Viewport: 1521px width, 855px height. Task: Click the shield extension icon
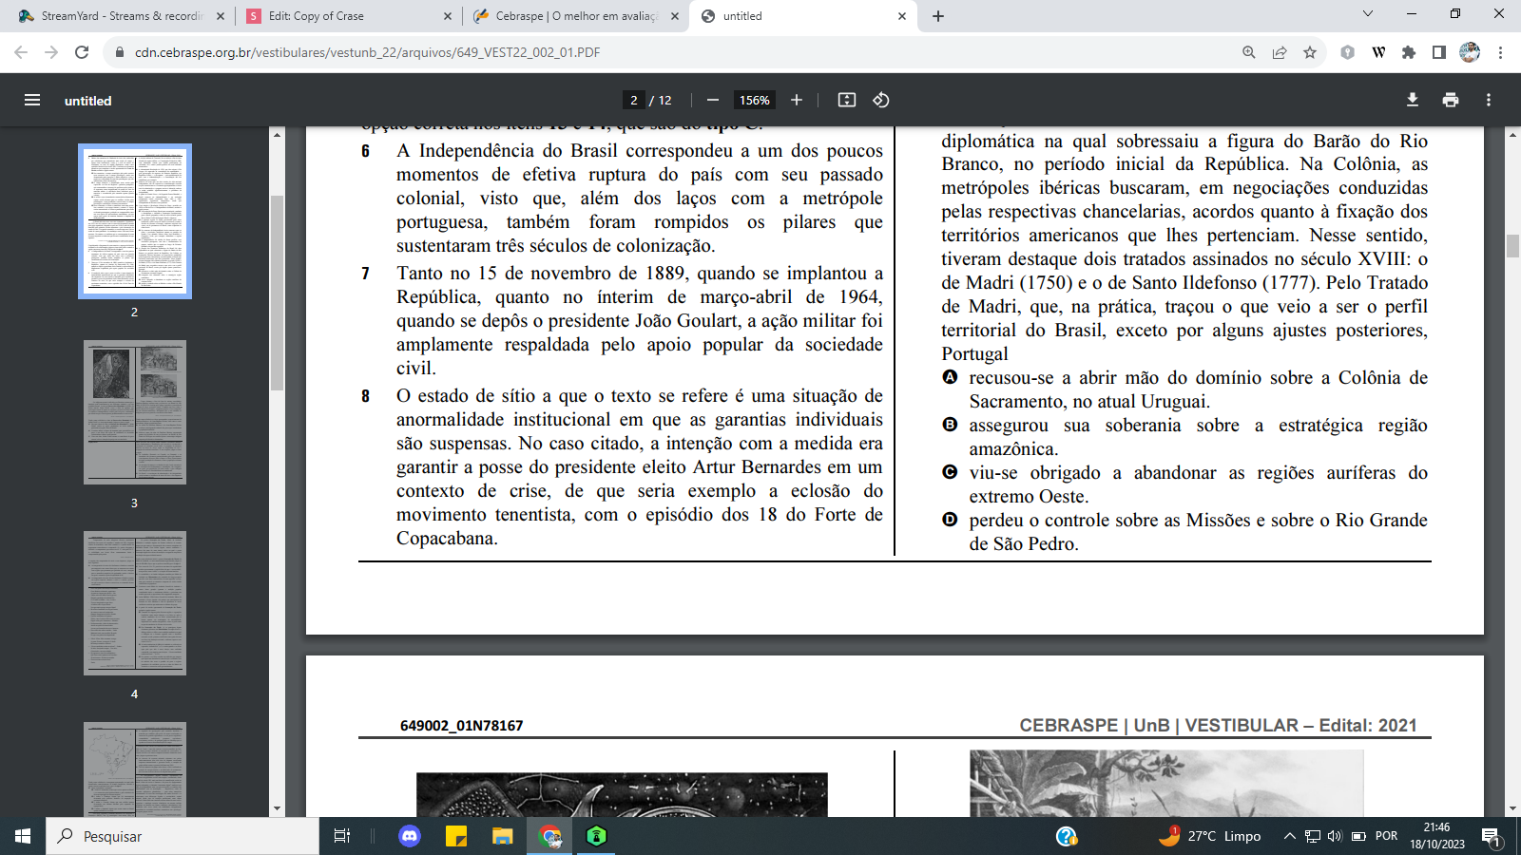1347,52
